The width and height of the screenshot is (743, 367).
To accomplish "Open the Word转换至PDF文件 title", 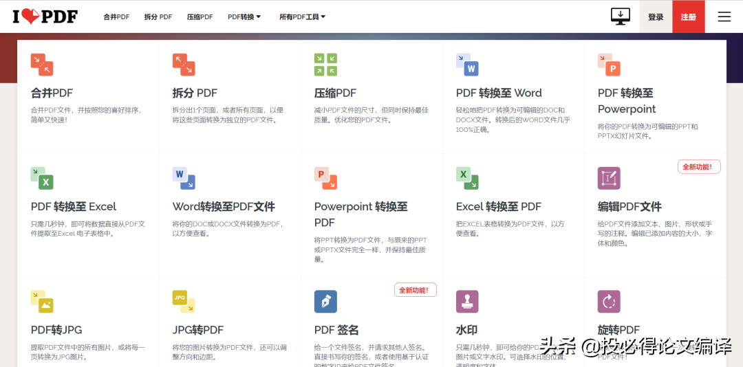I will coord(224,206).
